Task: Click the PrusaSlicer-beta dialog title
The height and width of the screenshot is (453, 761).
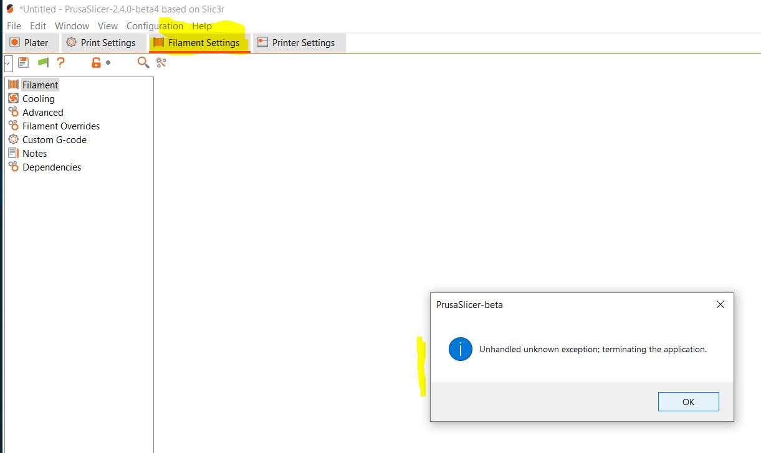Action: (x=469, y=305)
